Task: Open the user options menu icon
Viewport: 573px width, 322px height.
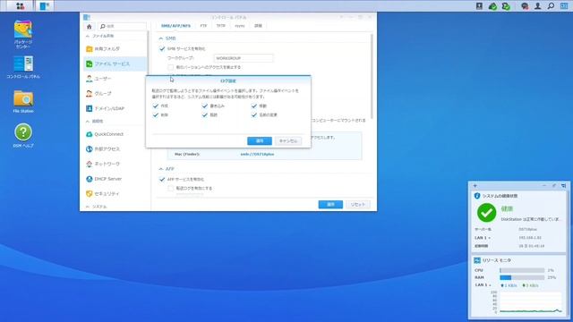Action: click(538, 6)
